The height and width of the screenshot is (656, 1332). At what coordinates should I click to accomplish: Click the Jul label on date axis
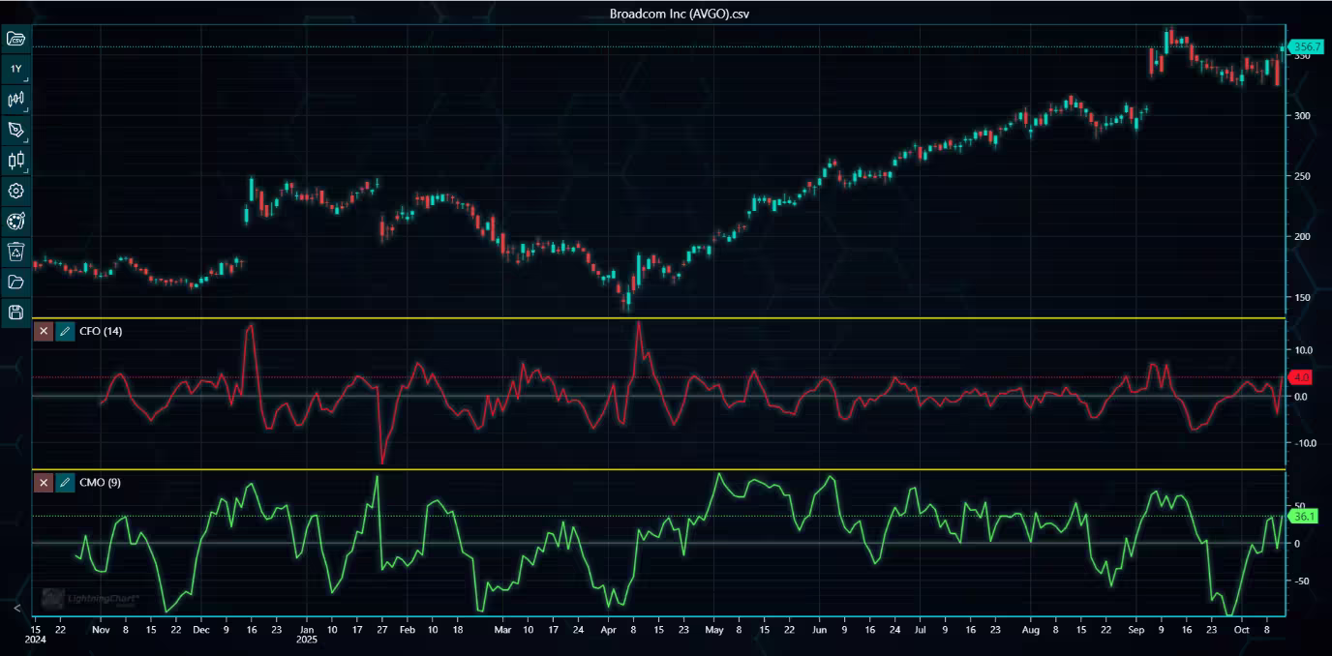[x=920, y=629]
